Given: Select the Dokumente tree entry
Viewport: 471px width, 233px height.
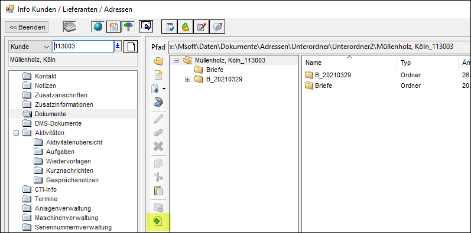Looking at the screenshot, I should (50, 114).
